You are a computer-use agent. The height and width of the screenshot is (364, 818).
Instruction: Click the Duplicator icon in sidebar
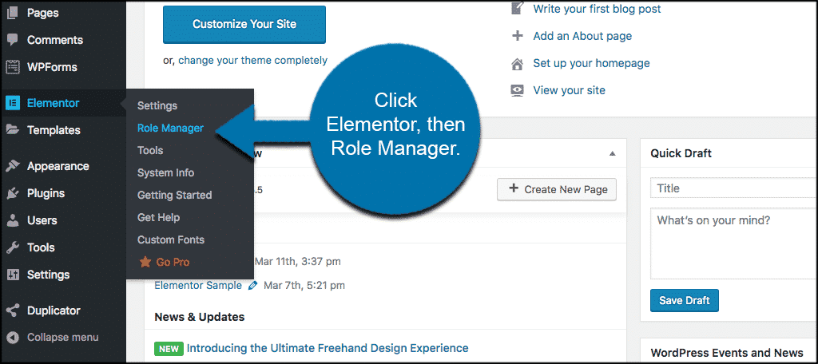pyautogui.click(x=12, y=311)
